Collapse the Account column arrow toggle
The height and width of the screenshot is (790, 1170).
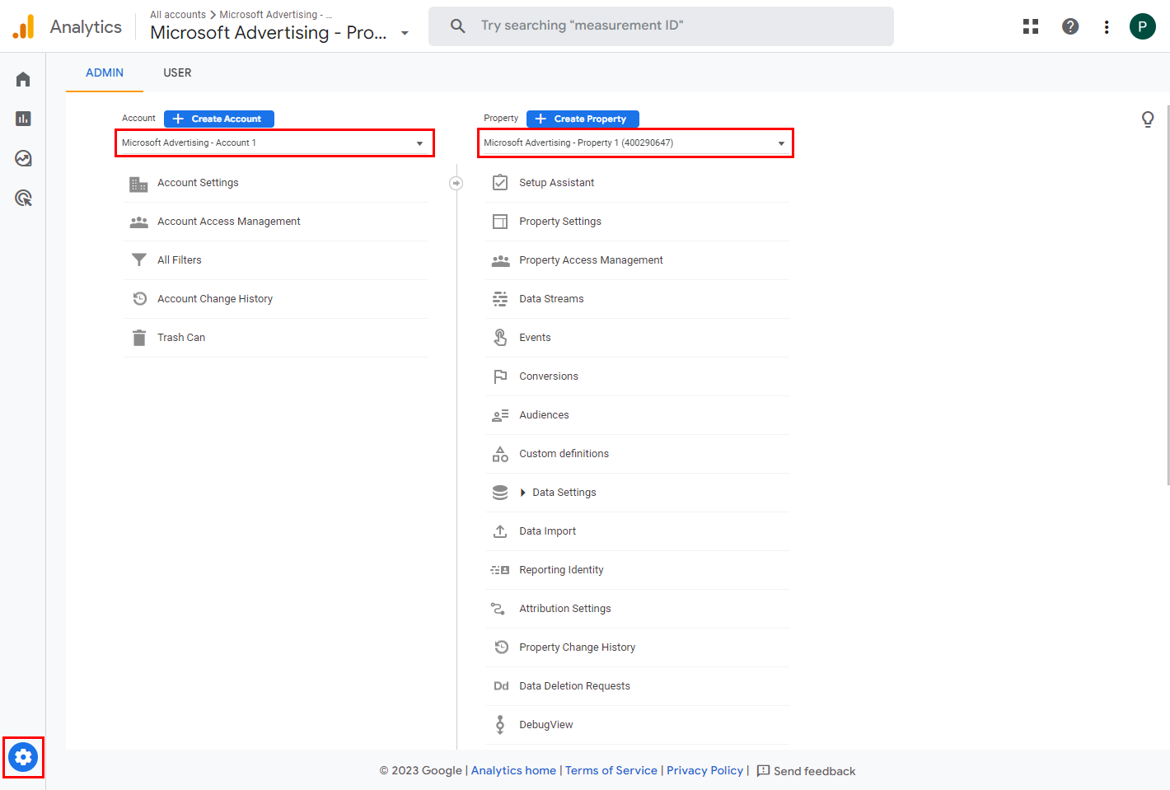point(456,183)
